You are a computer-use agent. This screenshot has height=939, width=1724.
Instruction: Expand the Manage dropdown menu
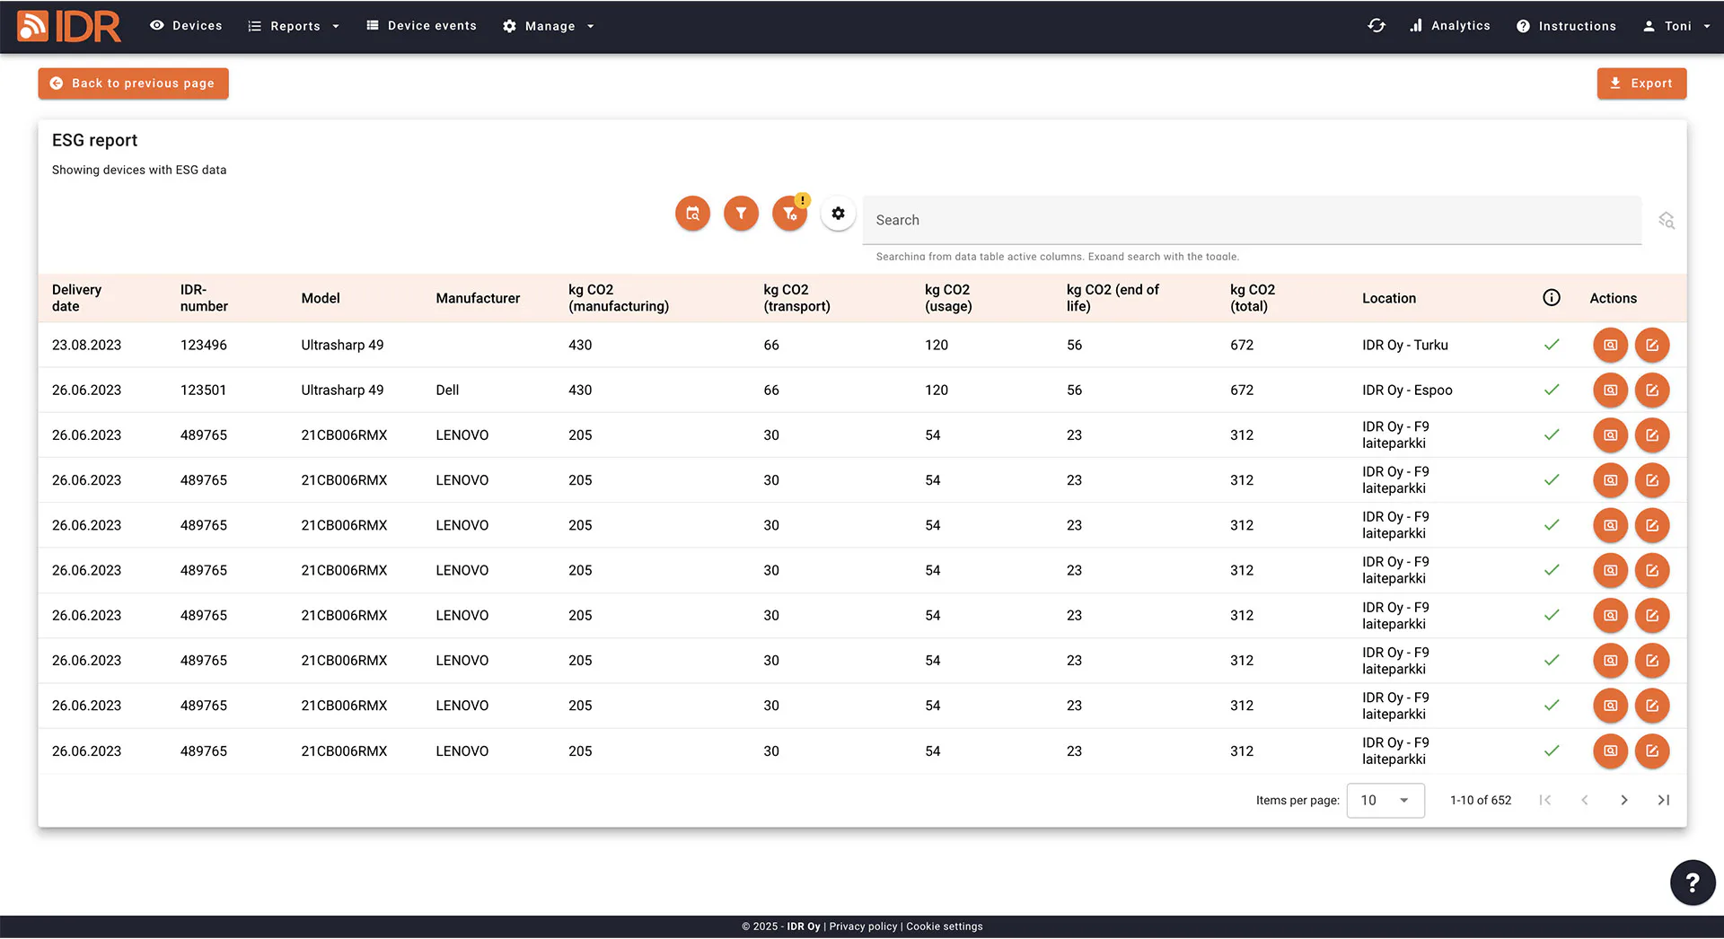click(x=548, y=26)
